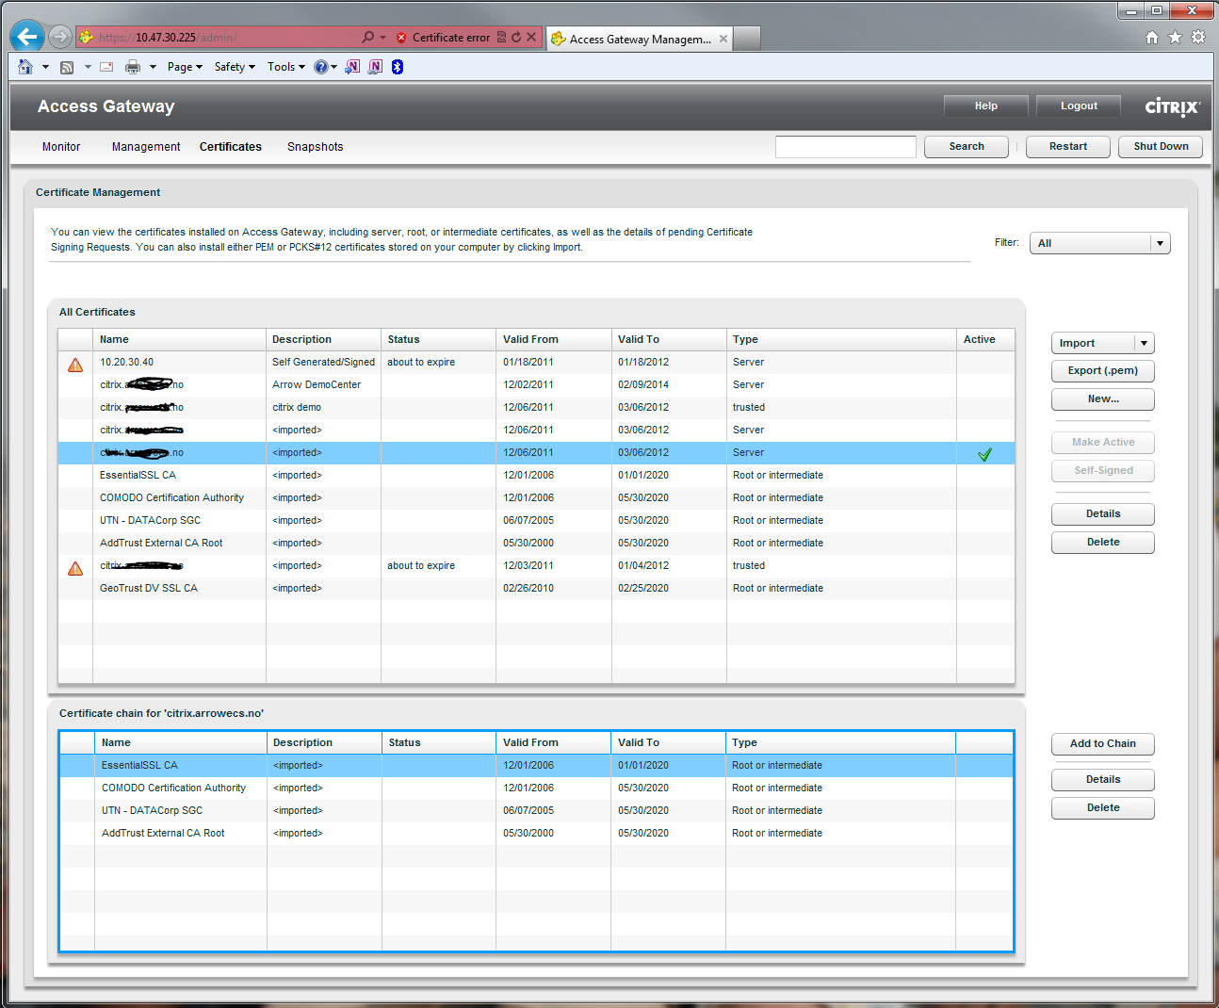Screen dimensions: 1219x1008
Task: Refresh the page in address bar
Action: pos(516,37)
